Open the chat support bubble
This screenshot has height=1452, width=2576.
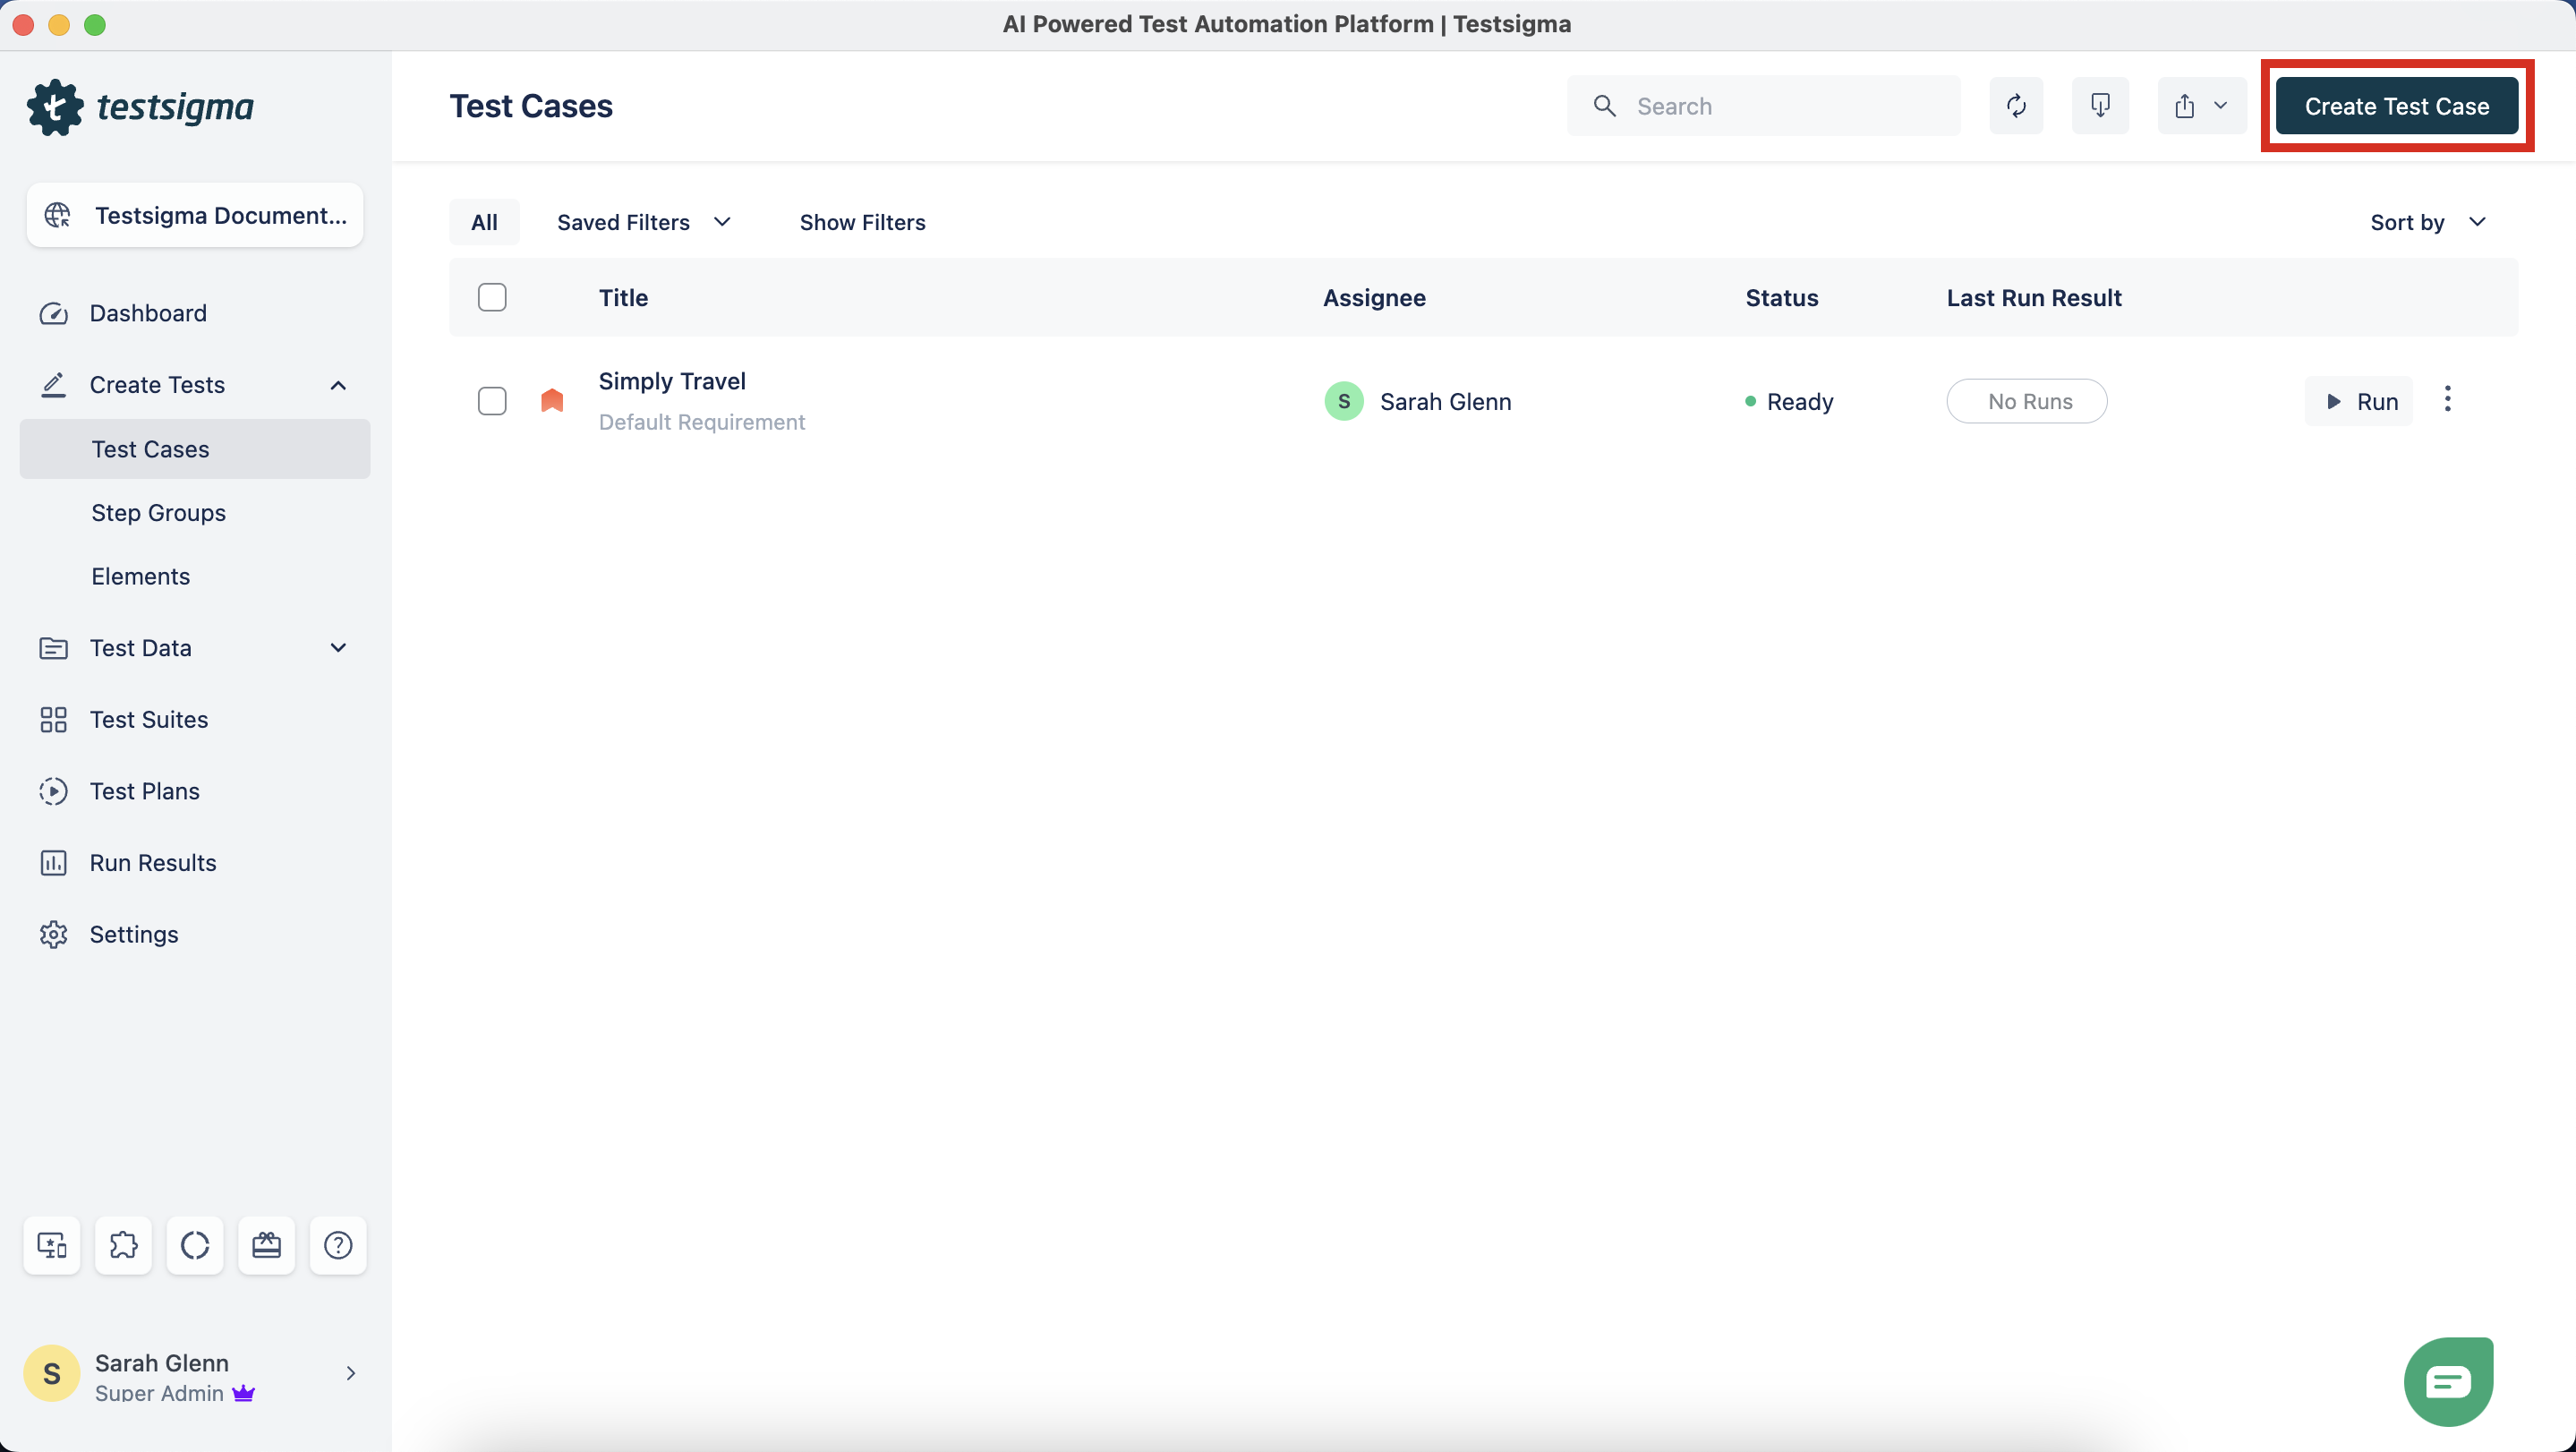tap(2448, 1381)
